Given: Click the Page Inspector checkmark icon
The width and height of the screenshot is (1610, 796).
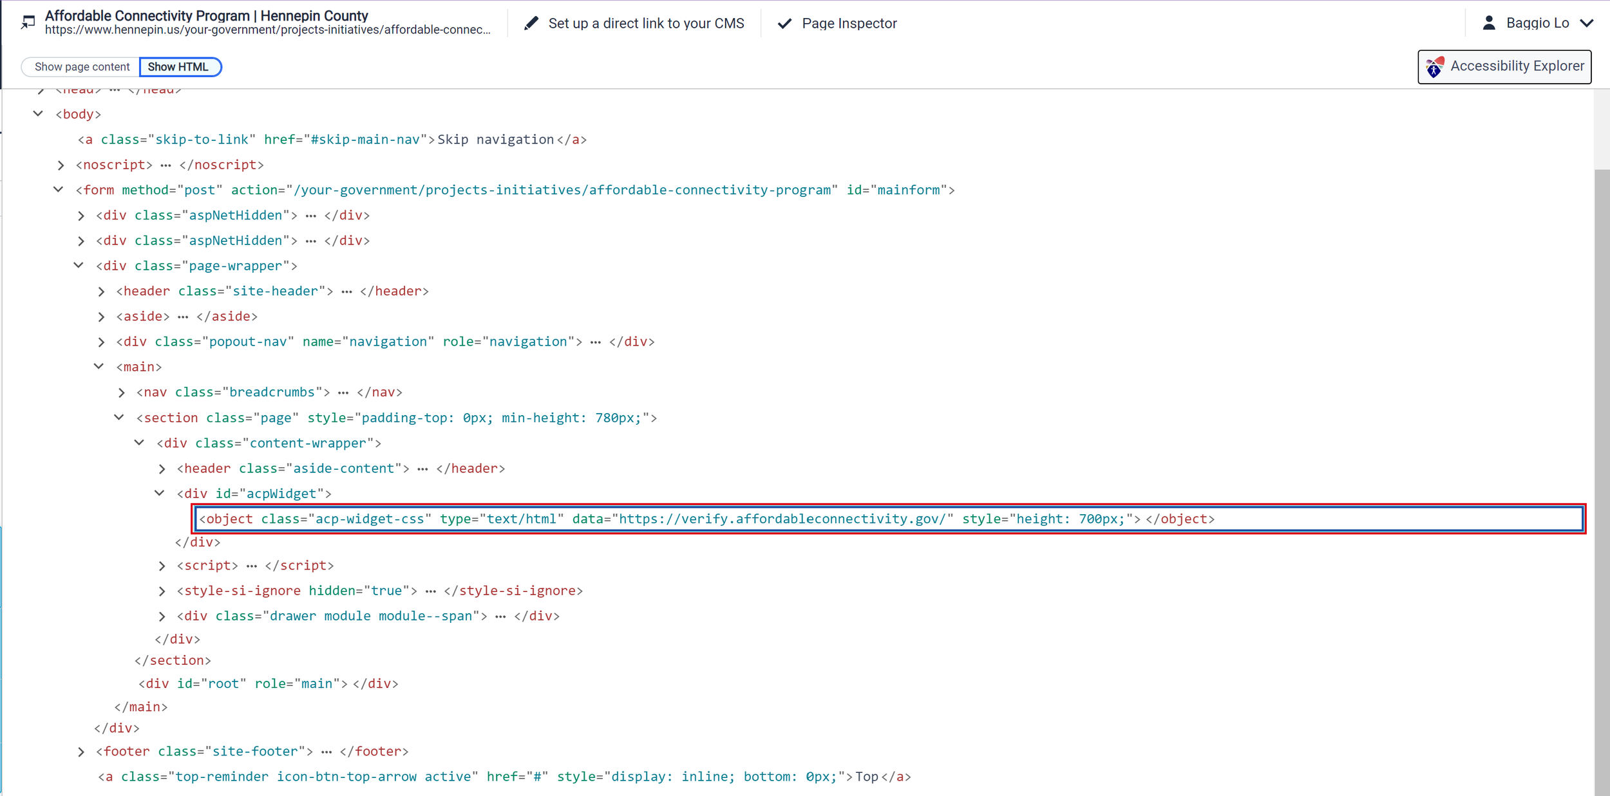Looking at the screenshot, I should tap(784, 24).
